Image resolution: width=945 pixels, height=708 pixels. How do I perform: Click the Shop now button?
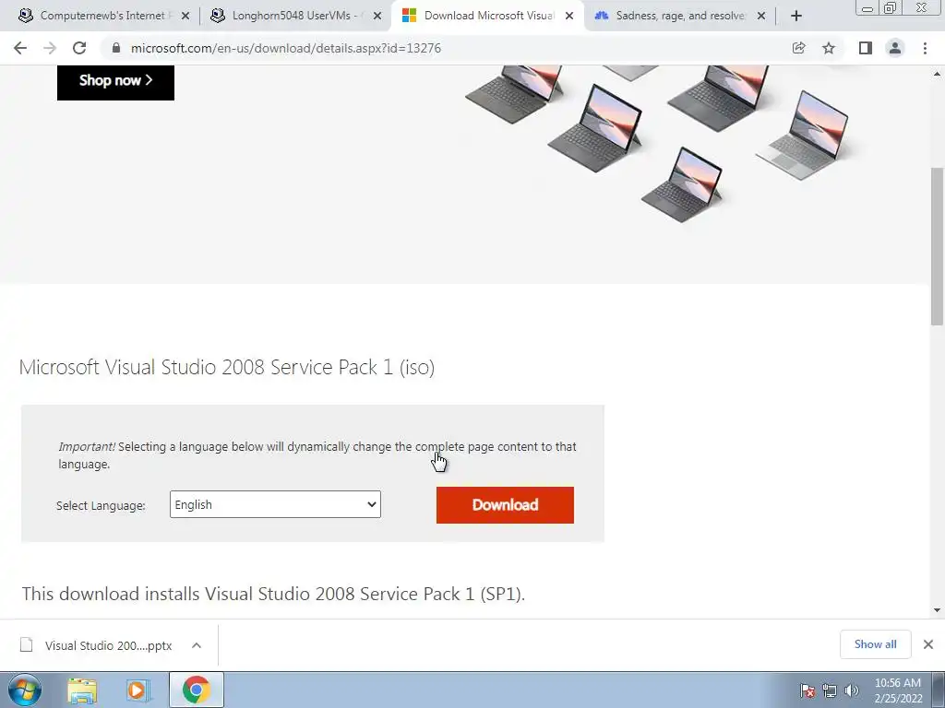(115, 81)
